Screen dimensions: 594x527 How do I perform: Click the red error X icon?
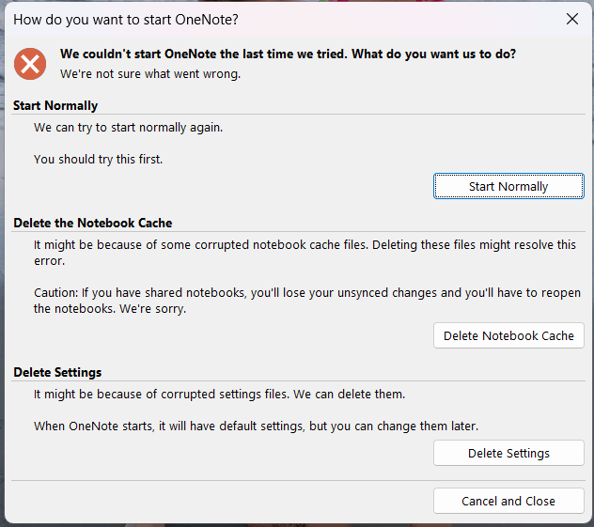tap(31, 63)
